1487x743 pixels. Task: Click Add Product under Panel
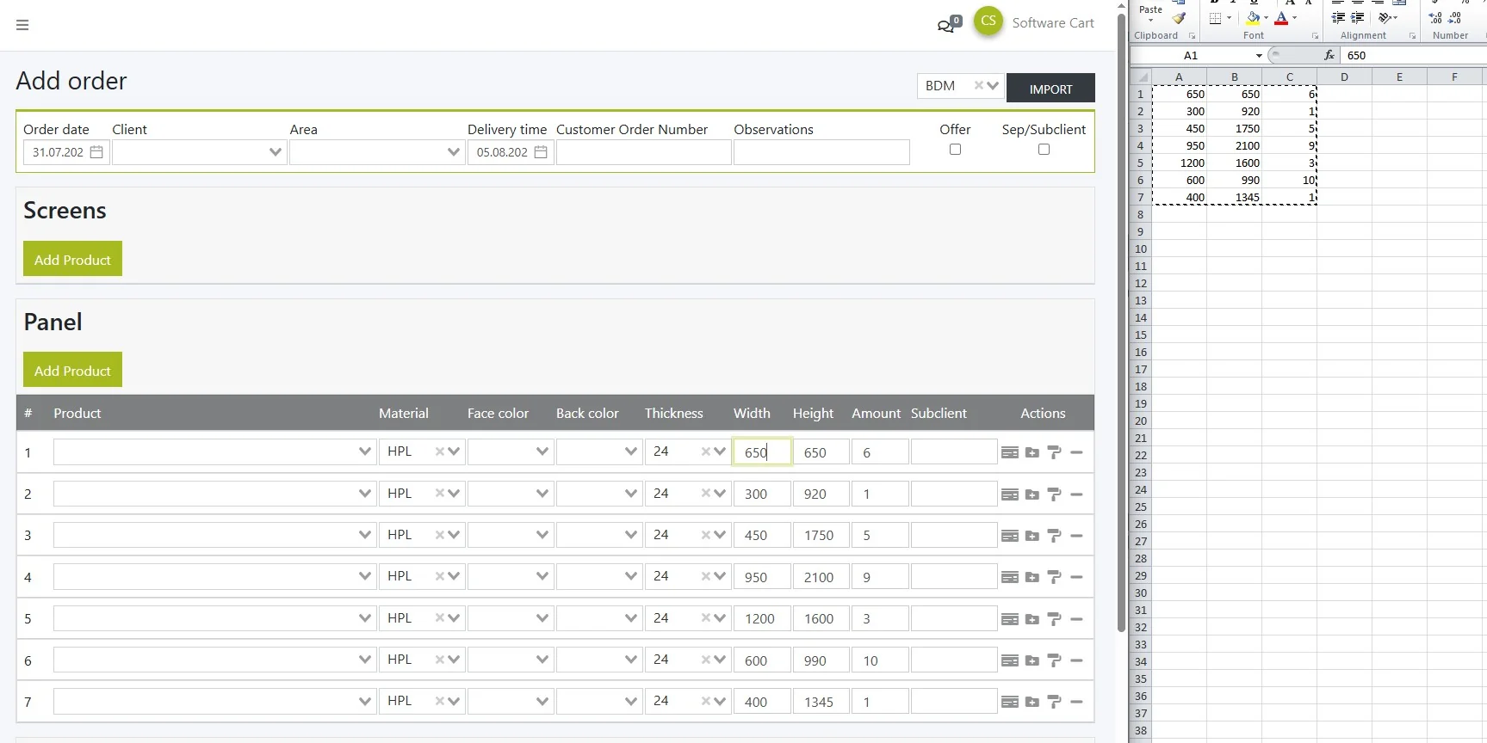coord(72,370)
